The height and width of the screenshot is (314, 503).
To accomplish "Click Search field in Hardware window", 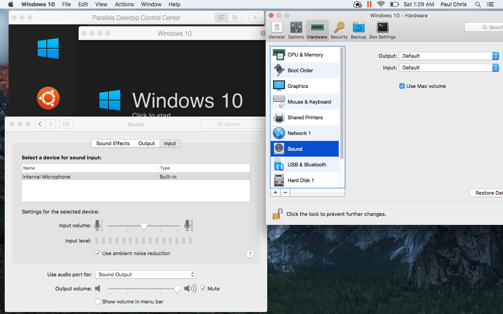I will [484, 27].
